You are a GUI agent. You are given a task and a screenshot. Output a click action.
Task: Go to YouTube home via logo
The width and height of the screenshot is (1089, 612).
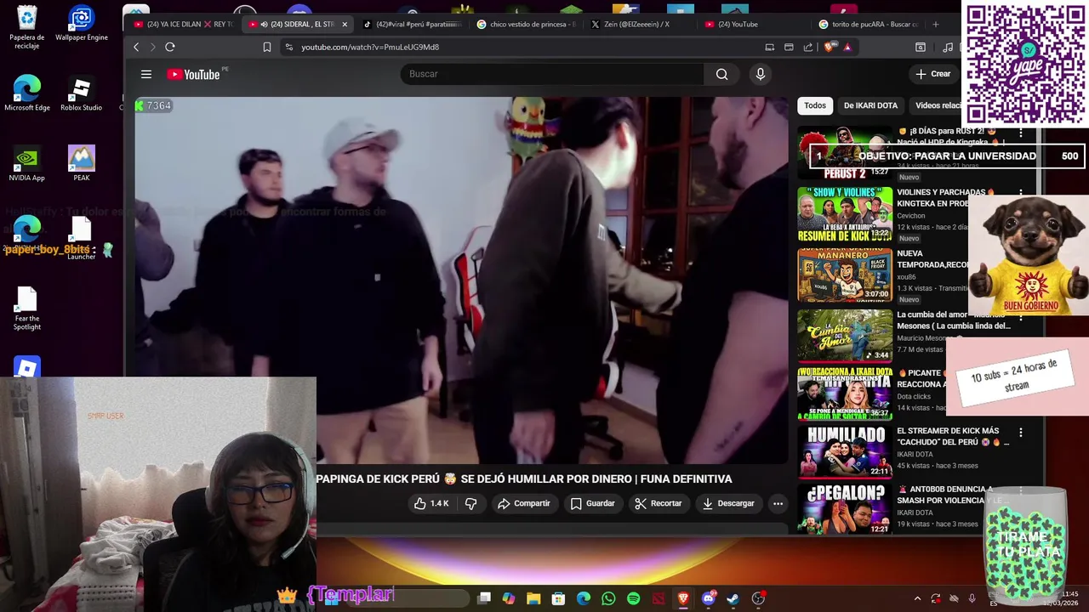tap(194, 74)
